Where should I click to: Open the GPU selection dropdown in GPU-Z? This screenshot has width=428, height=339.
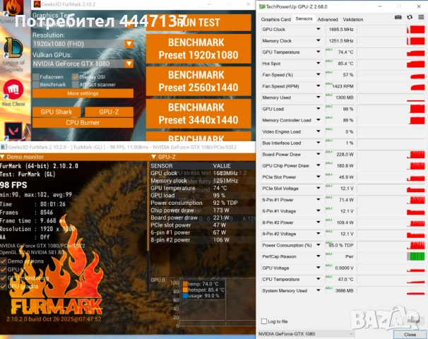click(306, 334)
